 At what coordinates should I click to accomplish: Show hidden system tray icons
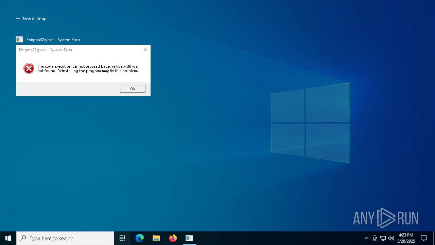coord(366,238)
